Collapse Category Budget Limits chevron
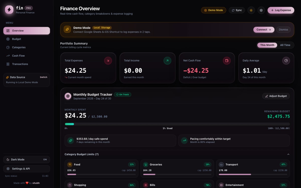This screenshot has width=301, height=188. (x=288, y=154)
